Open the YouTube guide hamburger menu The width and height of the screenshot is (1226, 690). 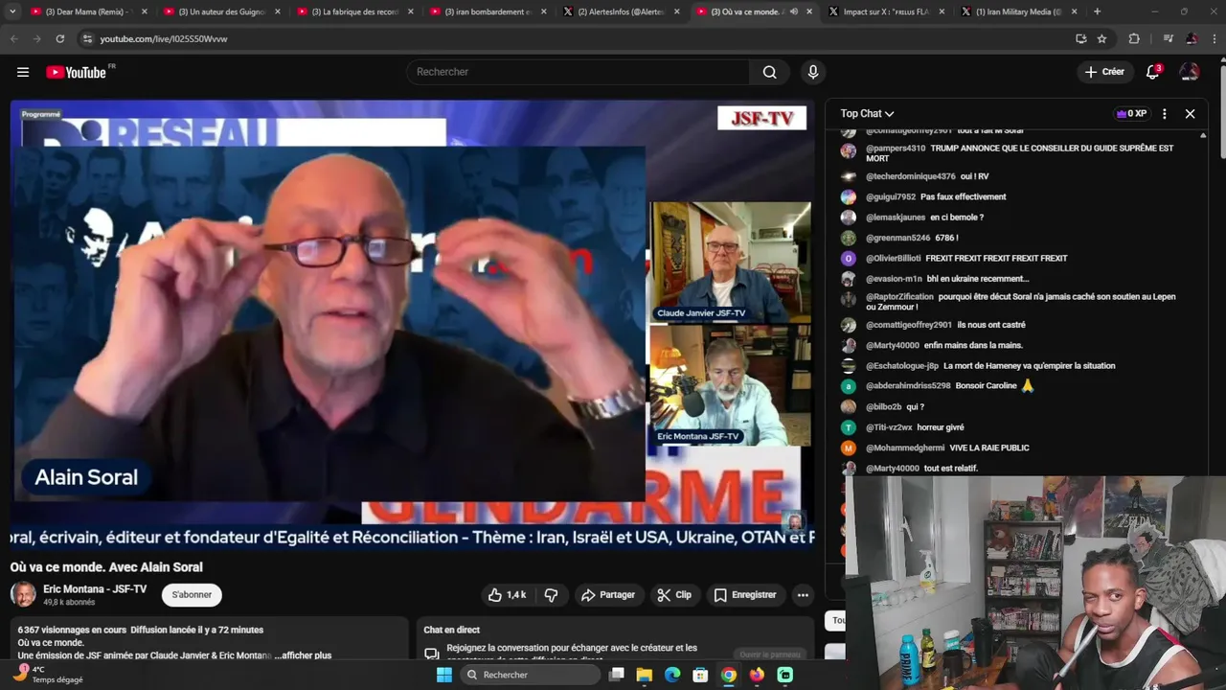click(23, 72)
